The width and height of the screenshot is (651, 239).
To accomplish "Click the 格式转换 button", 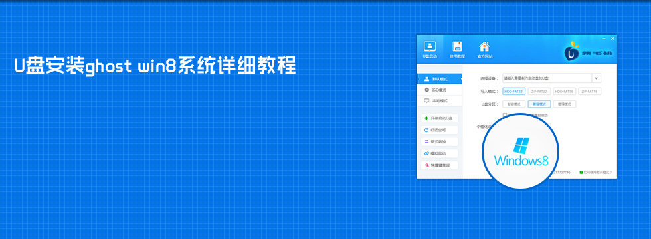I will (x=439, y=142).
